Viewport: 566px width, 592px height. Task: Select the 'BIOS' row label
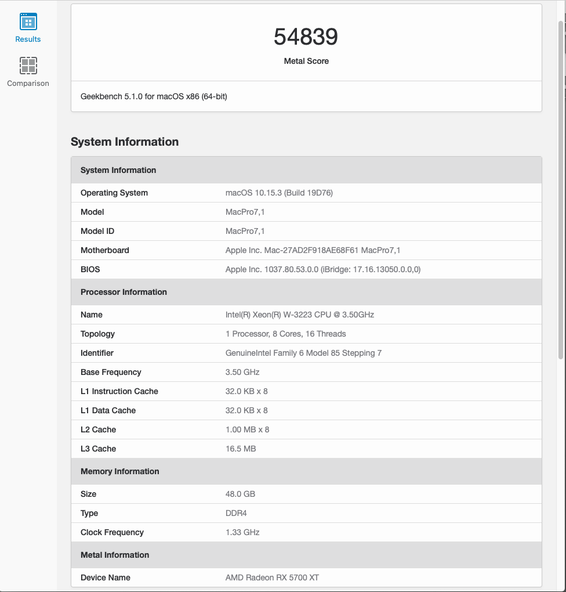pos(90,269)
